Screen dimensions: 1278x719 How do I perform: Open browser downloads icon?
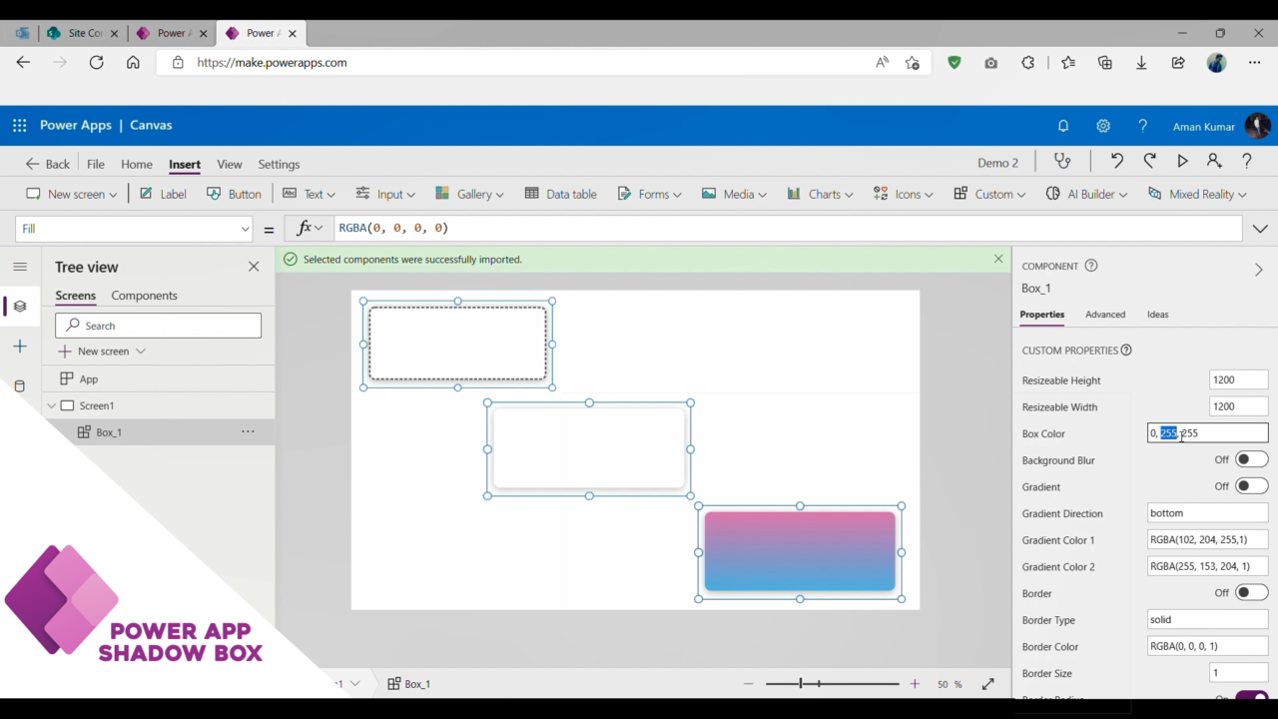point(1141,62)
